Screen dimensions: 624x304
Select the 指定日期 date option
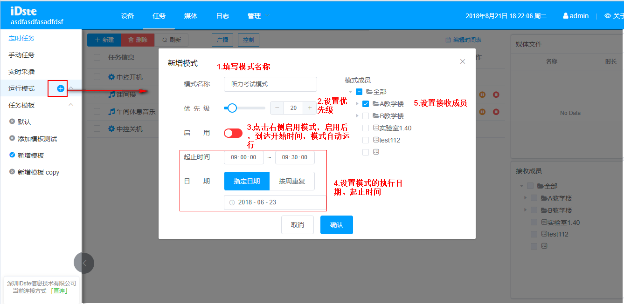[247, 181]
